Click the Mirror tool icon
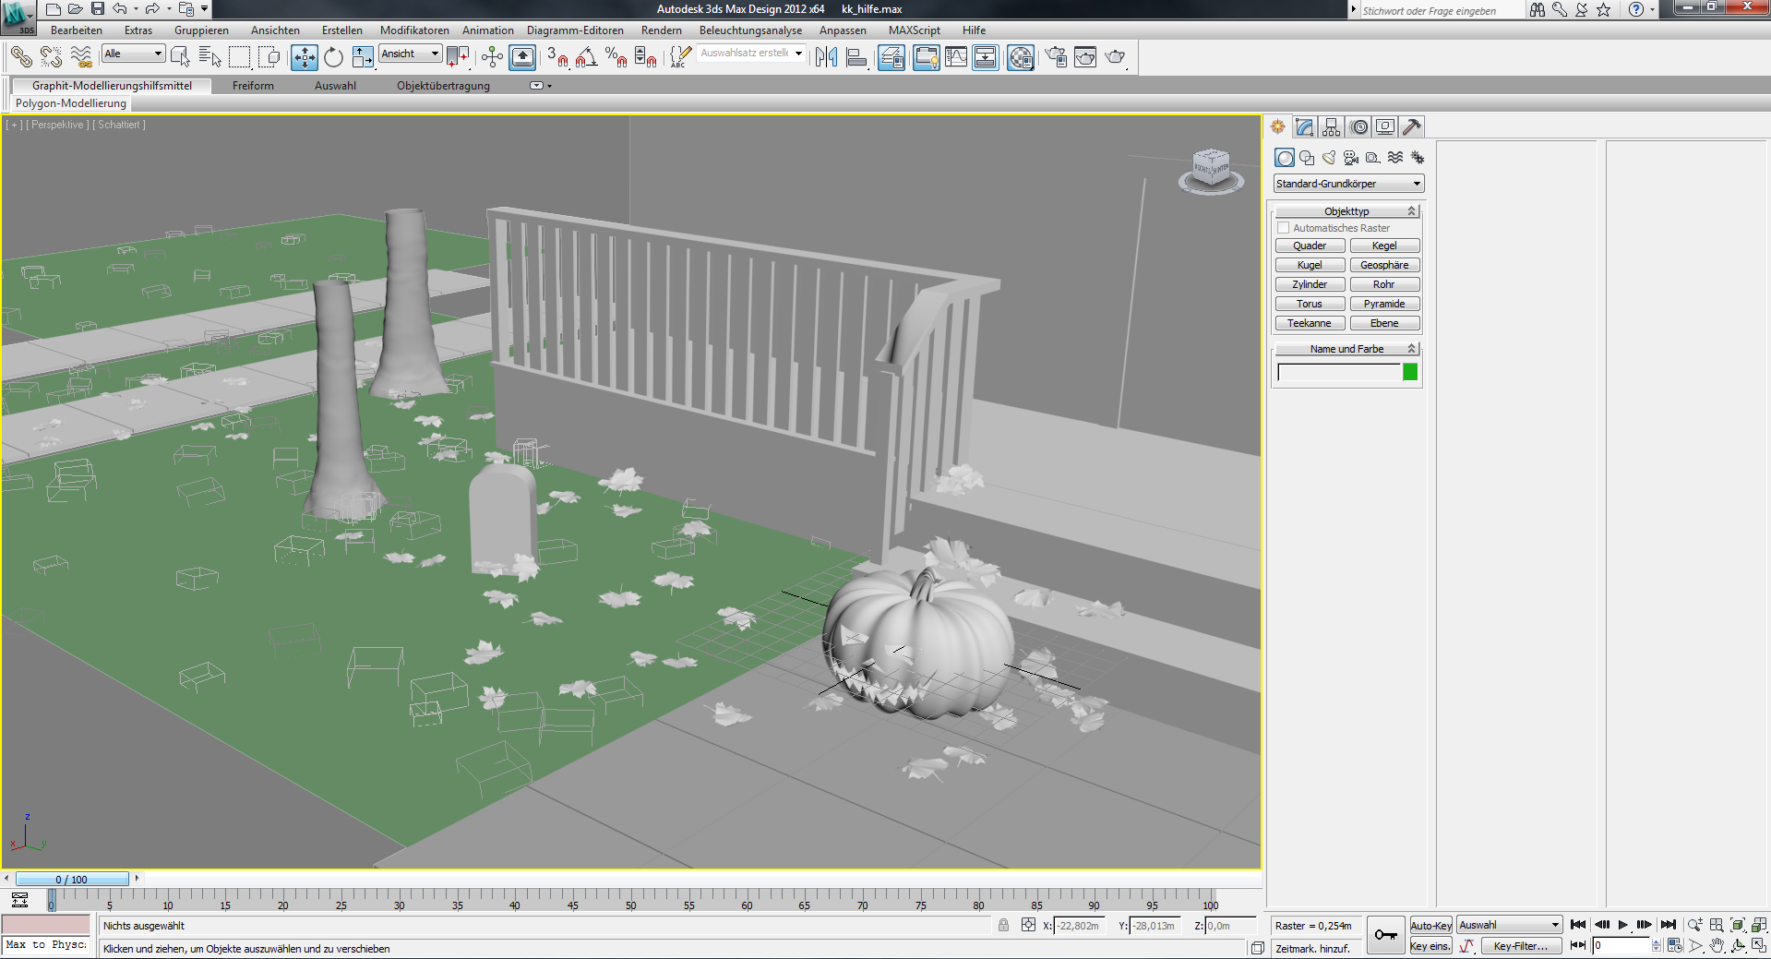 [x=827, y=57]
